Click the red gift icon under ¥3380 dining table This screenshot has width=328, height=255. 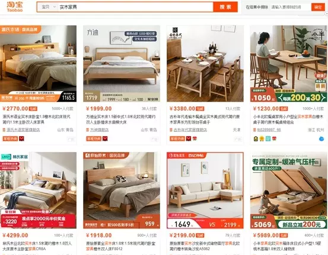[x=195, y=138]
